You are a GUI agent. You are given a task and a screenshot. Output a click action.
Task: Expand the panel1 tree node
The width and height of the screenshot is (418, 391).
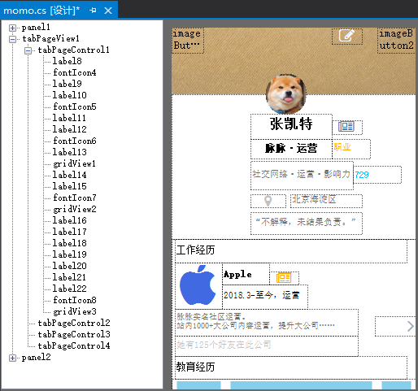point(12,28)
